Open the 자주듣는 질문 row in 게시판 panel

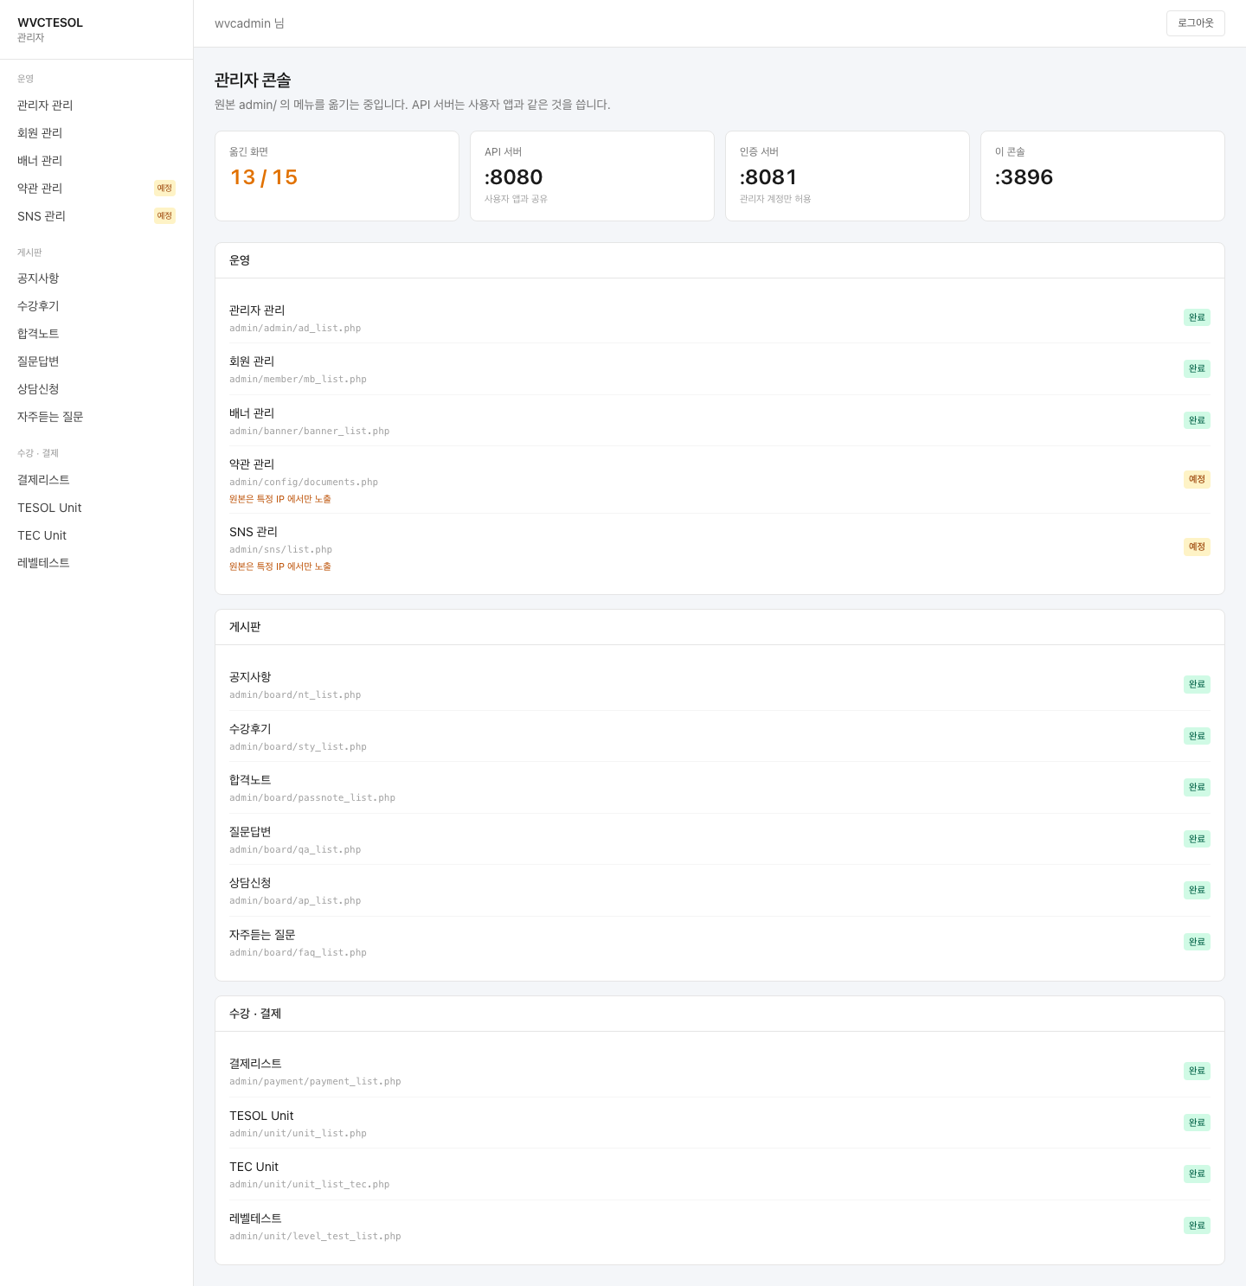720,942
